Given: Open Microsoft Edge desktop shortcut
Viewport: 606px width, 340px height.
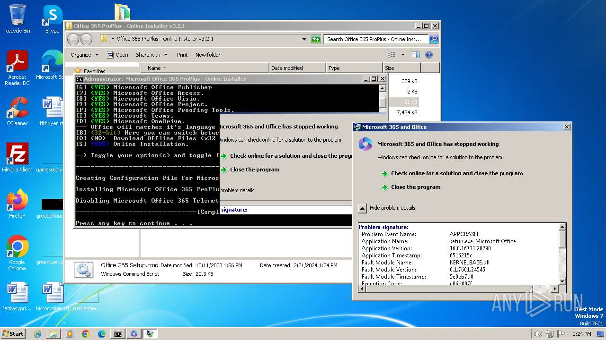Looking at the screenshot, I should (x=50, y=65).
